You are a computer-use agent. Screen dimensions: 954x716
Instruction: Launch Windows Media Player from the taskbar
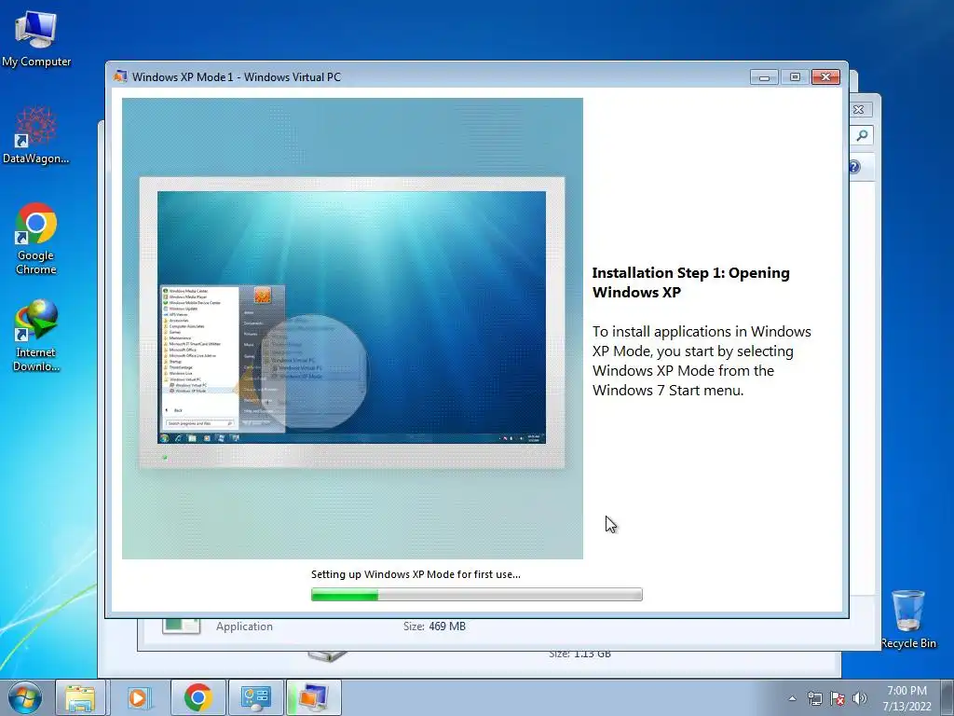click(x=138, y=697)
